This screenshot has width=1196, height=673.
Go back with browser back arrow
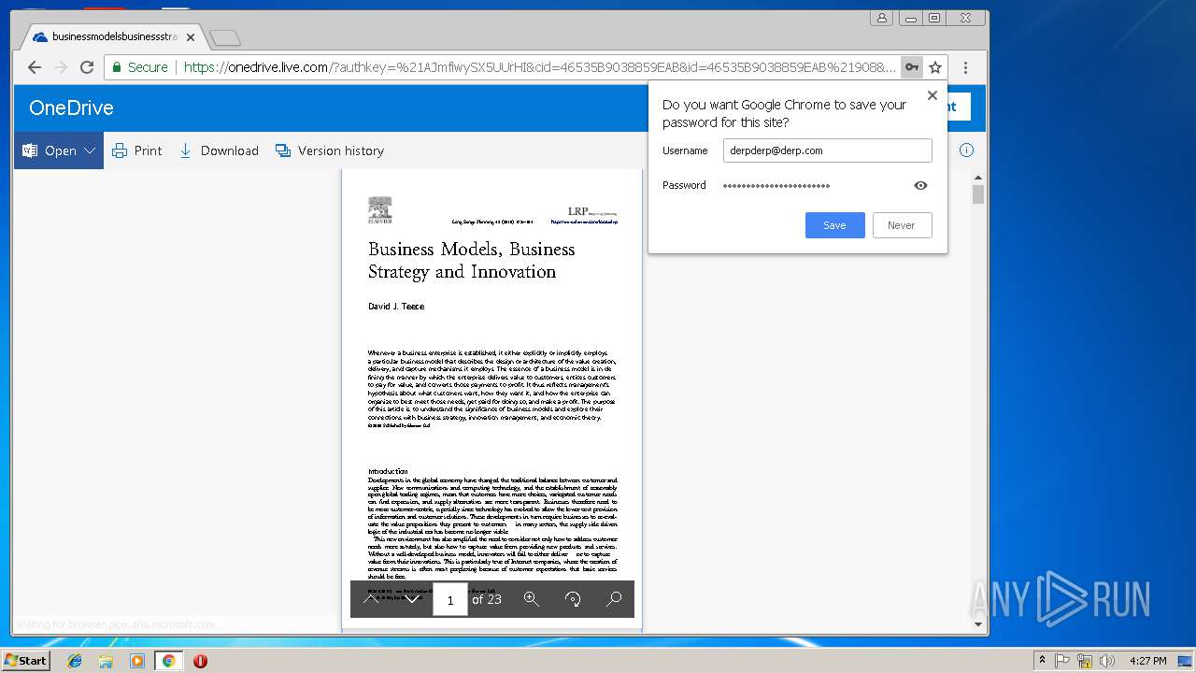tap(35, 67)
